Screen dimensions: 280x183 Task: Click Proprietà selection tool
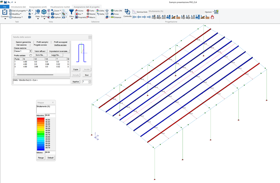[x=80, y=17]
